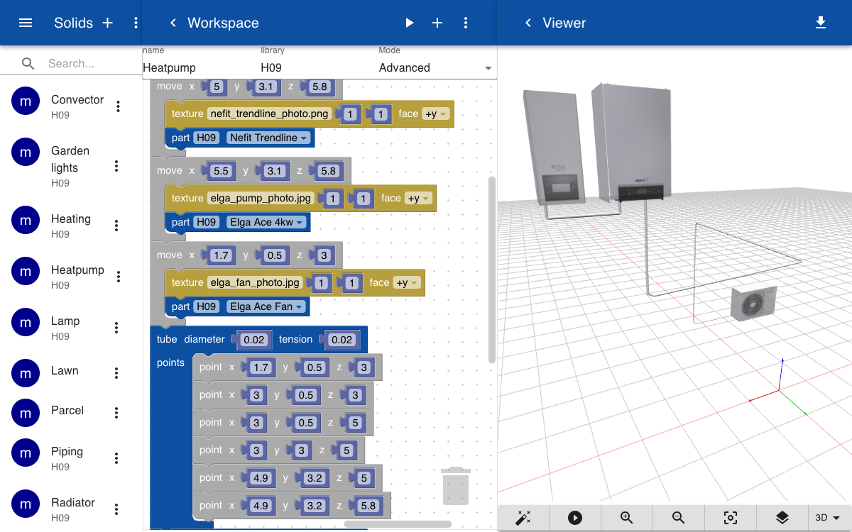The image size is (852, 532).
Task: Open the Mode dropdown set to Advanced
Action: point(437,68)
